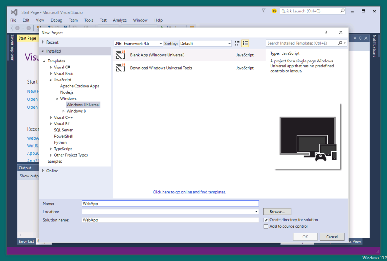Click the Navigate Backward toolbar arrow

tap(17, 28)
